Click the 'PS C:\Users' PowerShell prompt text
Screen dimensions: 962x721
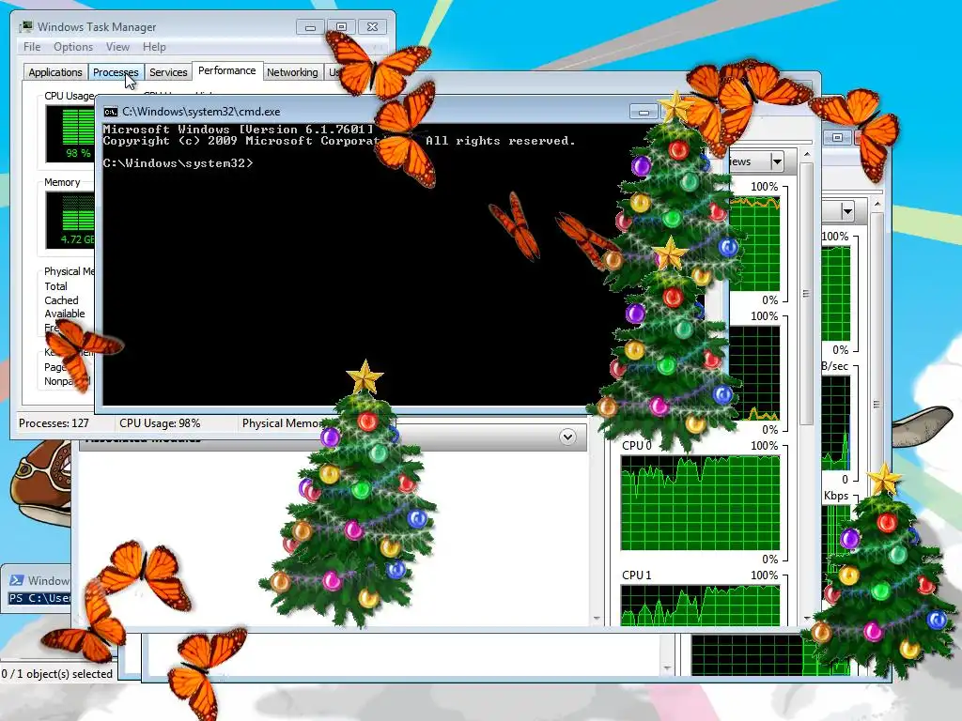pyautogui.click(x=39, y=598)
